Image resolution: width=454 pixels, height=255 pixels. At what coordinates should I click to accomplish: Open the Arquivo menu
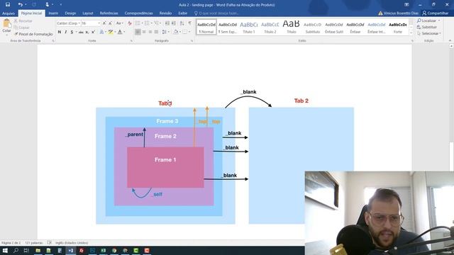click(x=9, y=13)
